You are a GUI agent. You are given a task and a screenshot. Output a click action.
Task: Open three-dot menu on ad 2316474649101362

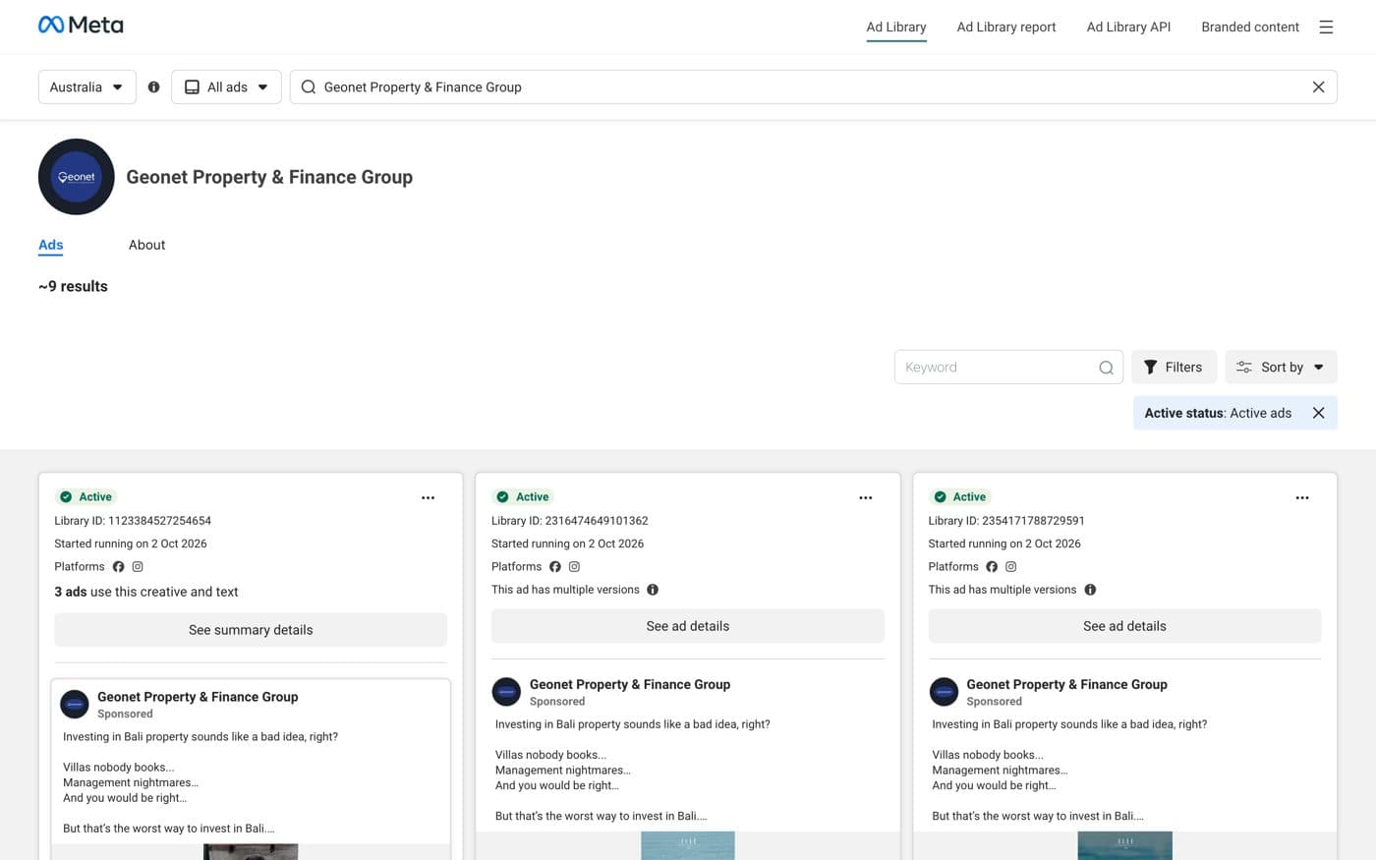(x=865, y=497)
